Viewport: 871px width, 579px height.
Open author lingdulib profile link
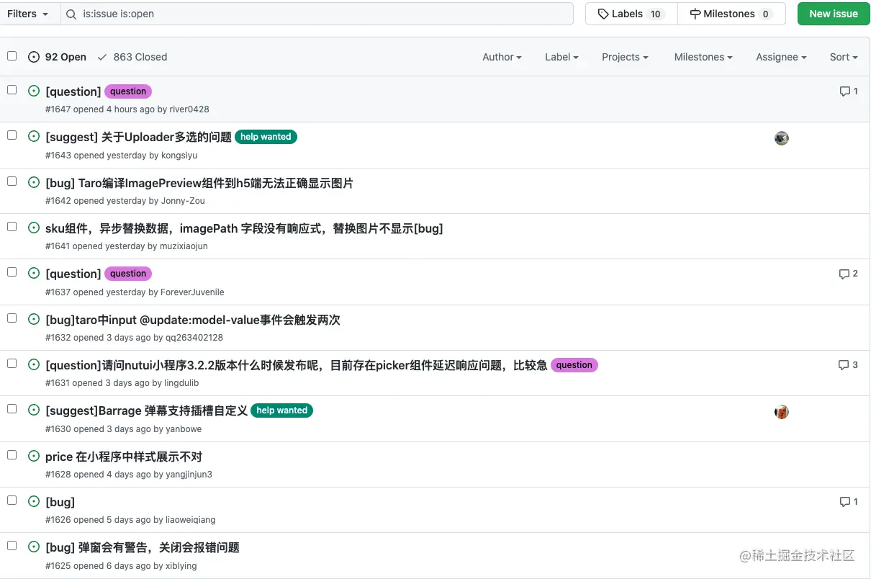[181, 383]
